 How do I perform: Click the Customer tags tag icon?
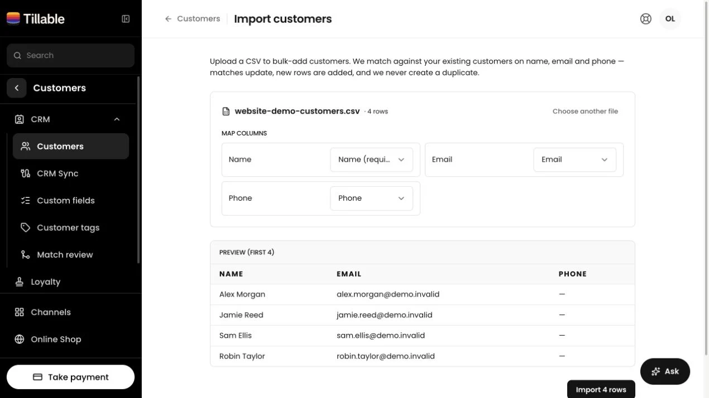26,227
